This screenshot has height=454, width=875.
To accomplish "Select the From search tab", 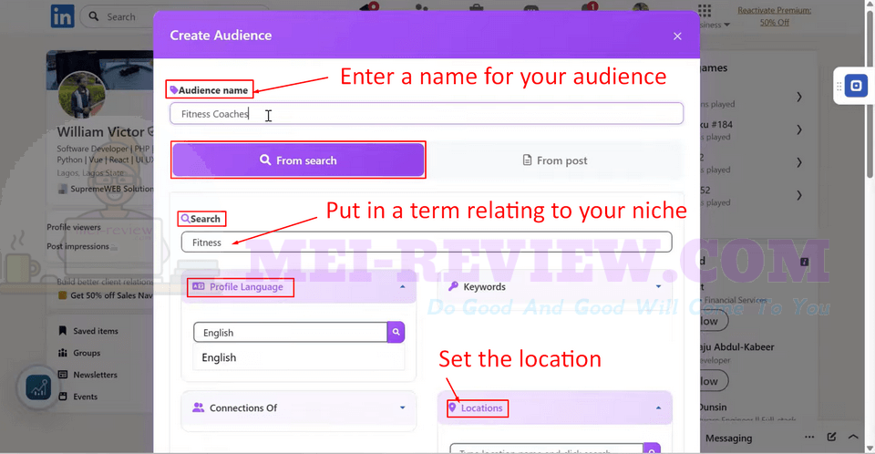I will pos(299,160).
